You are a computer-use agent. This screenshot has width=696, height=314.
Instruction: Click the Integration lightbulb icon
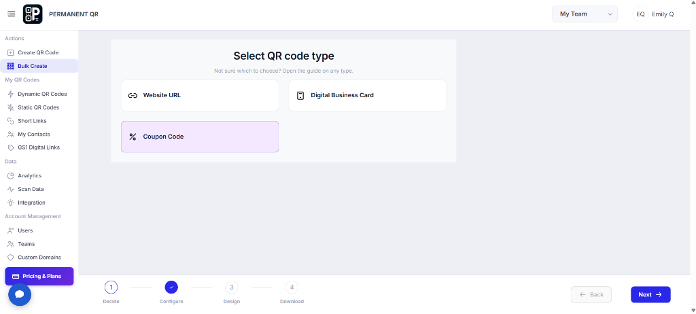(x=11, y=203)
